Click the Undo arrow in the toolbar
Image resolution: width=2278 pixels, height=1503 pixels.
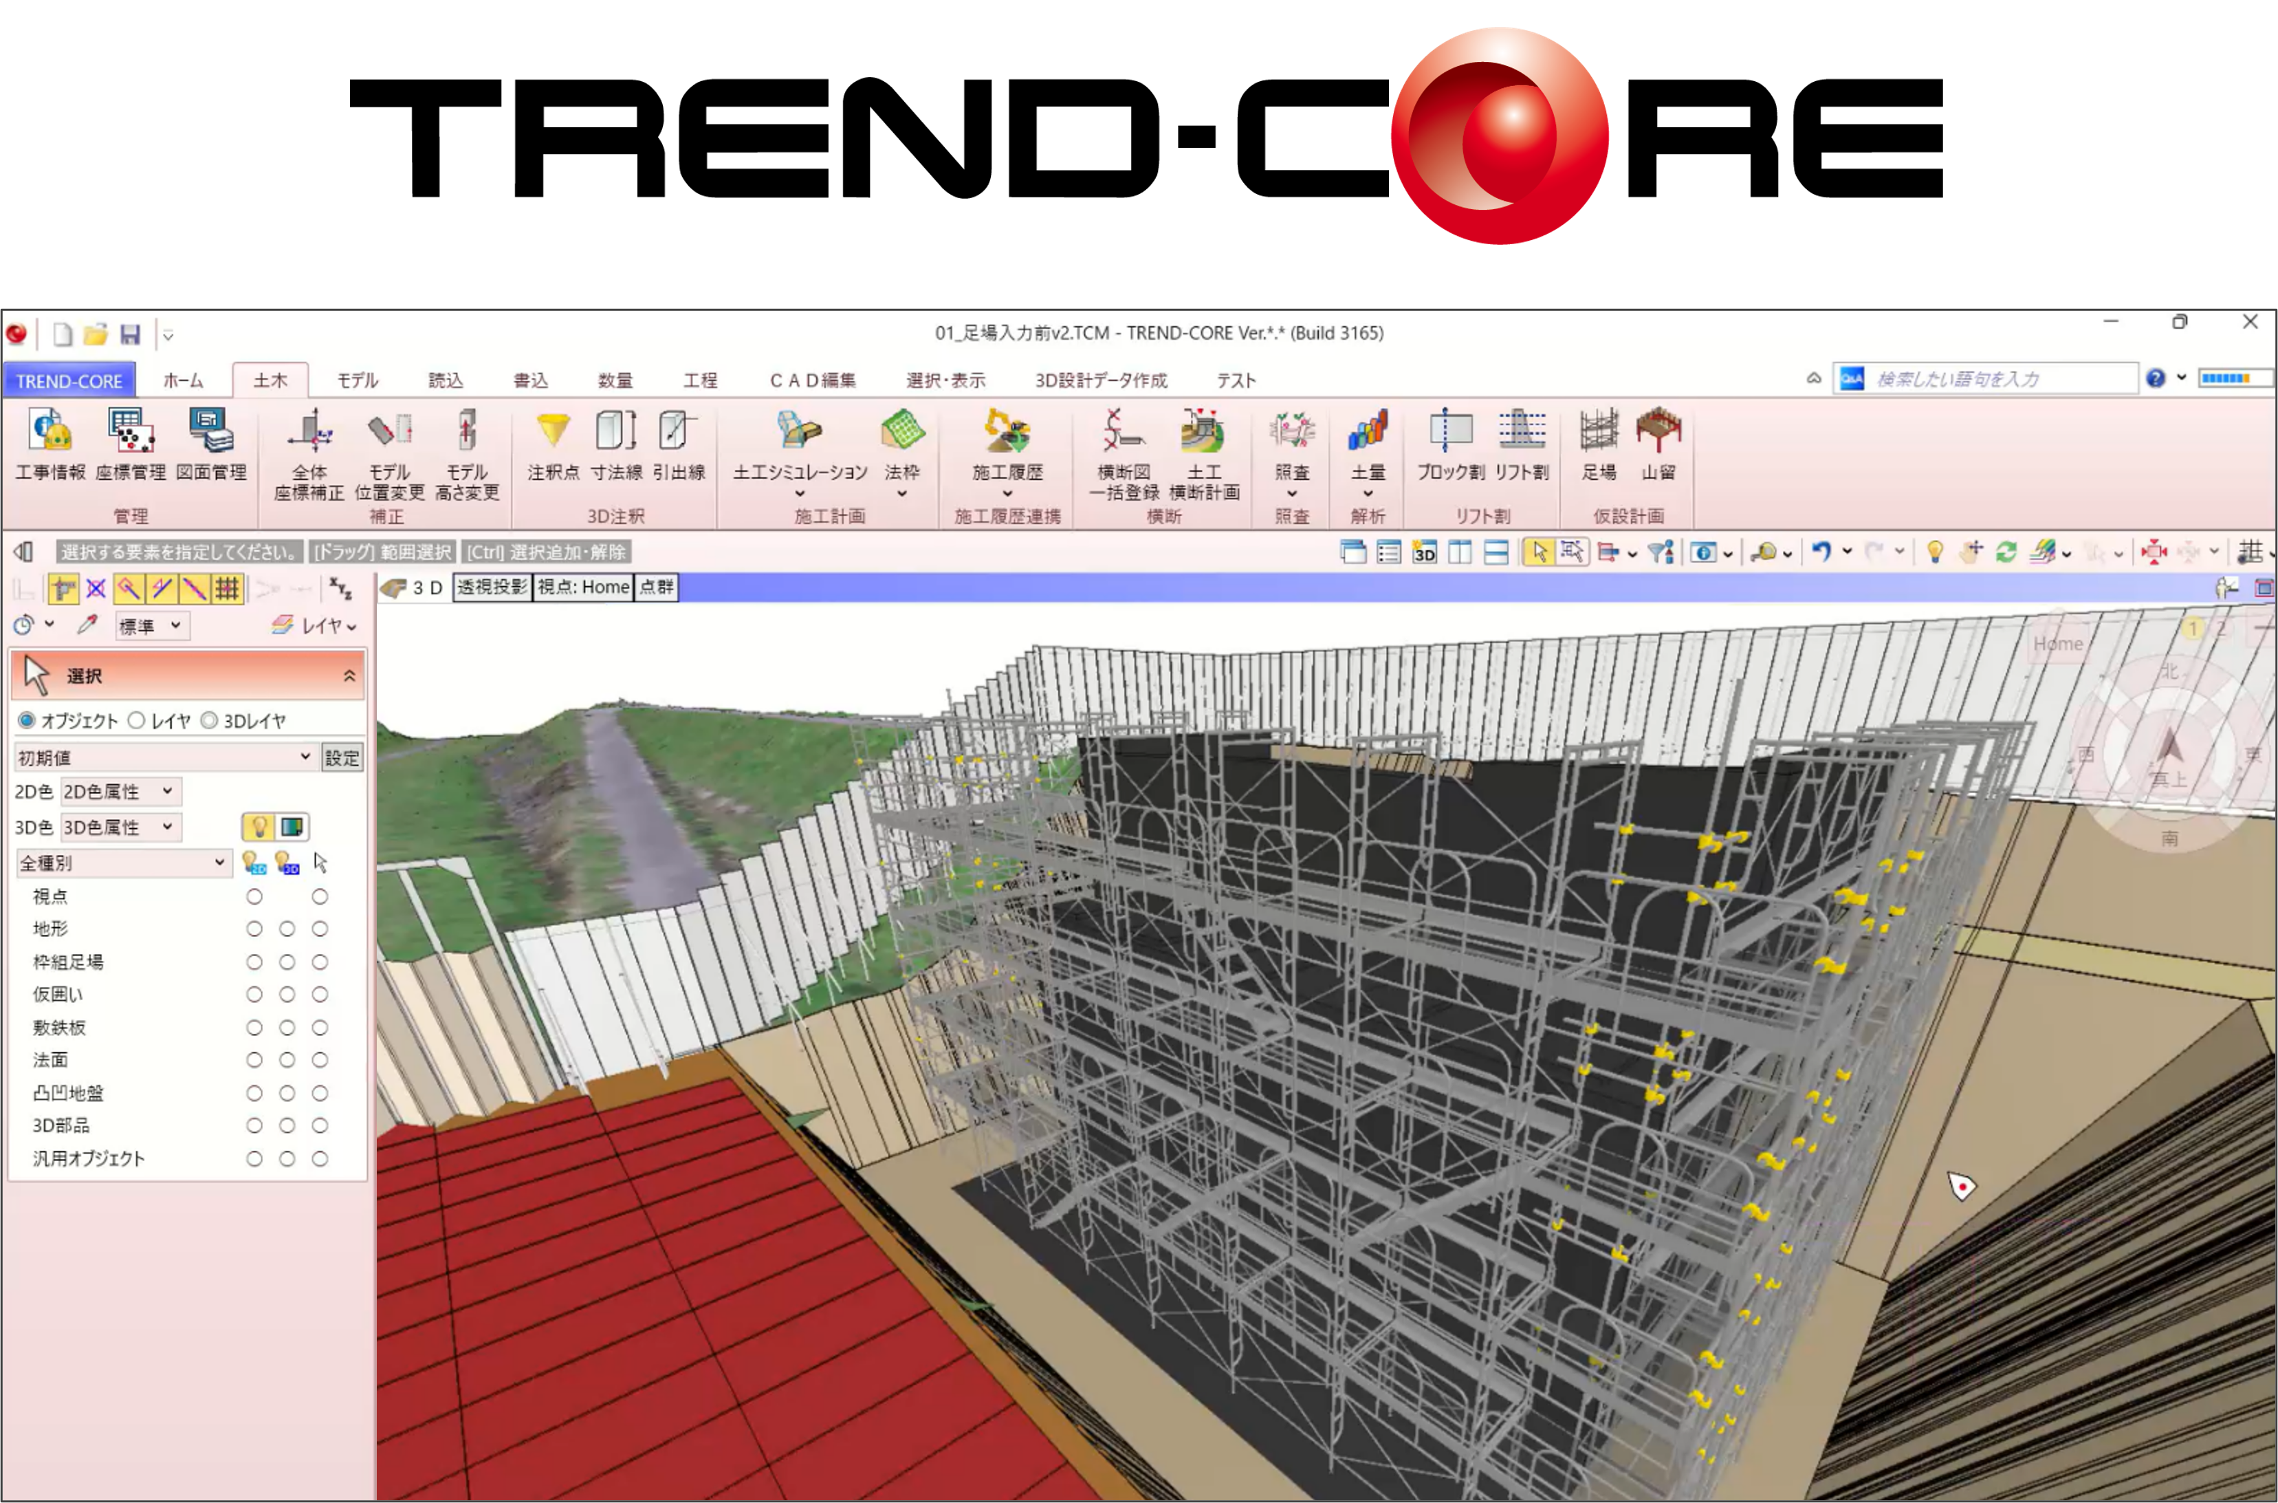(1821, 551)
